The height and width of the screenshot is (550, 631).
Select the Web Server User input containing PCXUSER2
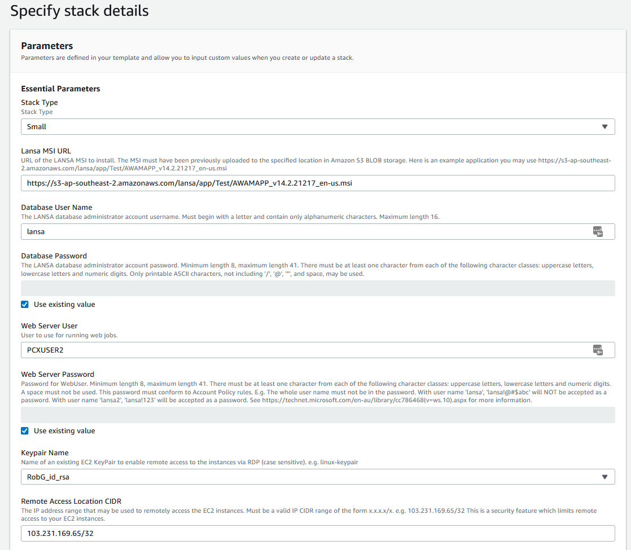305,350
